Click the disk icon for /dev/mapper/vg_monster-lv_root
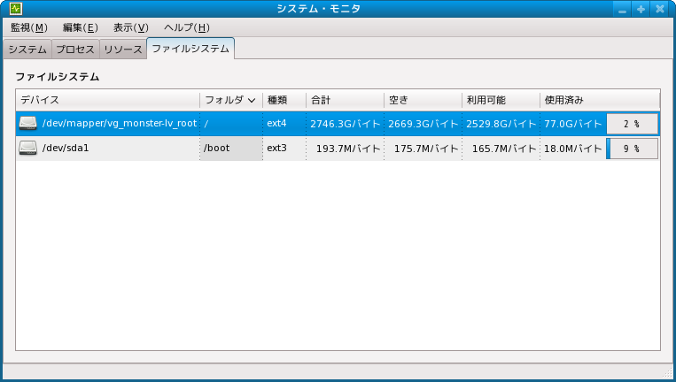 (29, 124)
